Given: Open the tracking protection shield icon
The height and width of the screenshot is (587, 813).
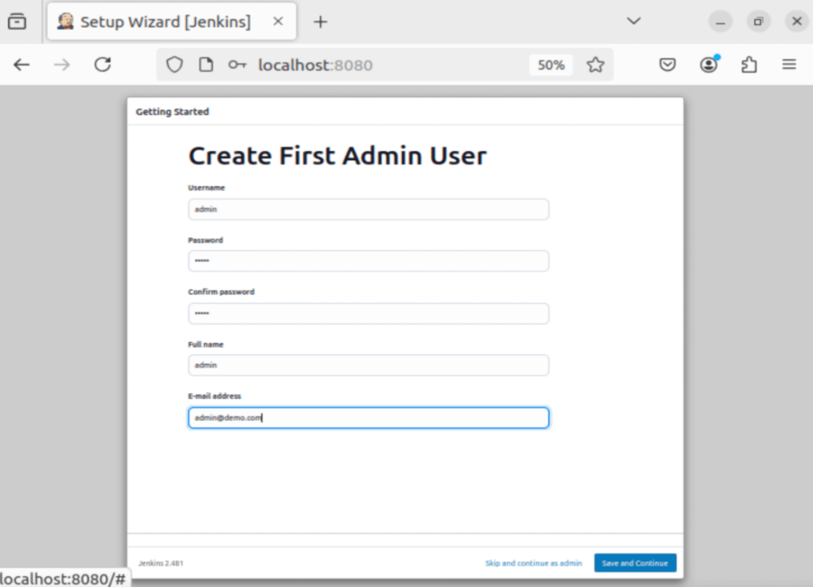Looking at the screenshot, I should click(175, 65).
